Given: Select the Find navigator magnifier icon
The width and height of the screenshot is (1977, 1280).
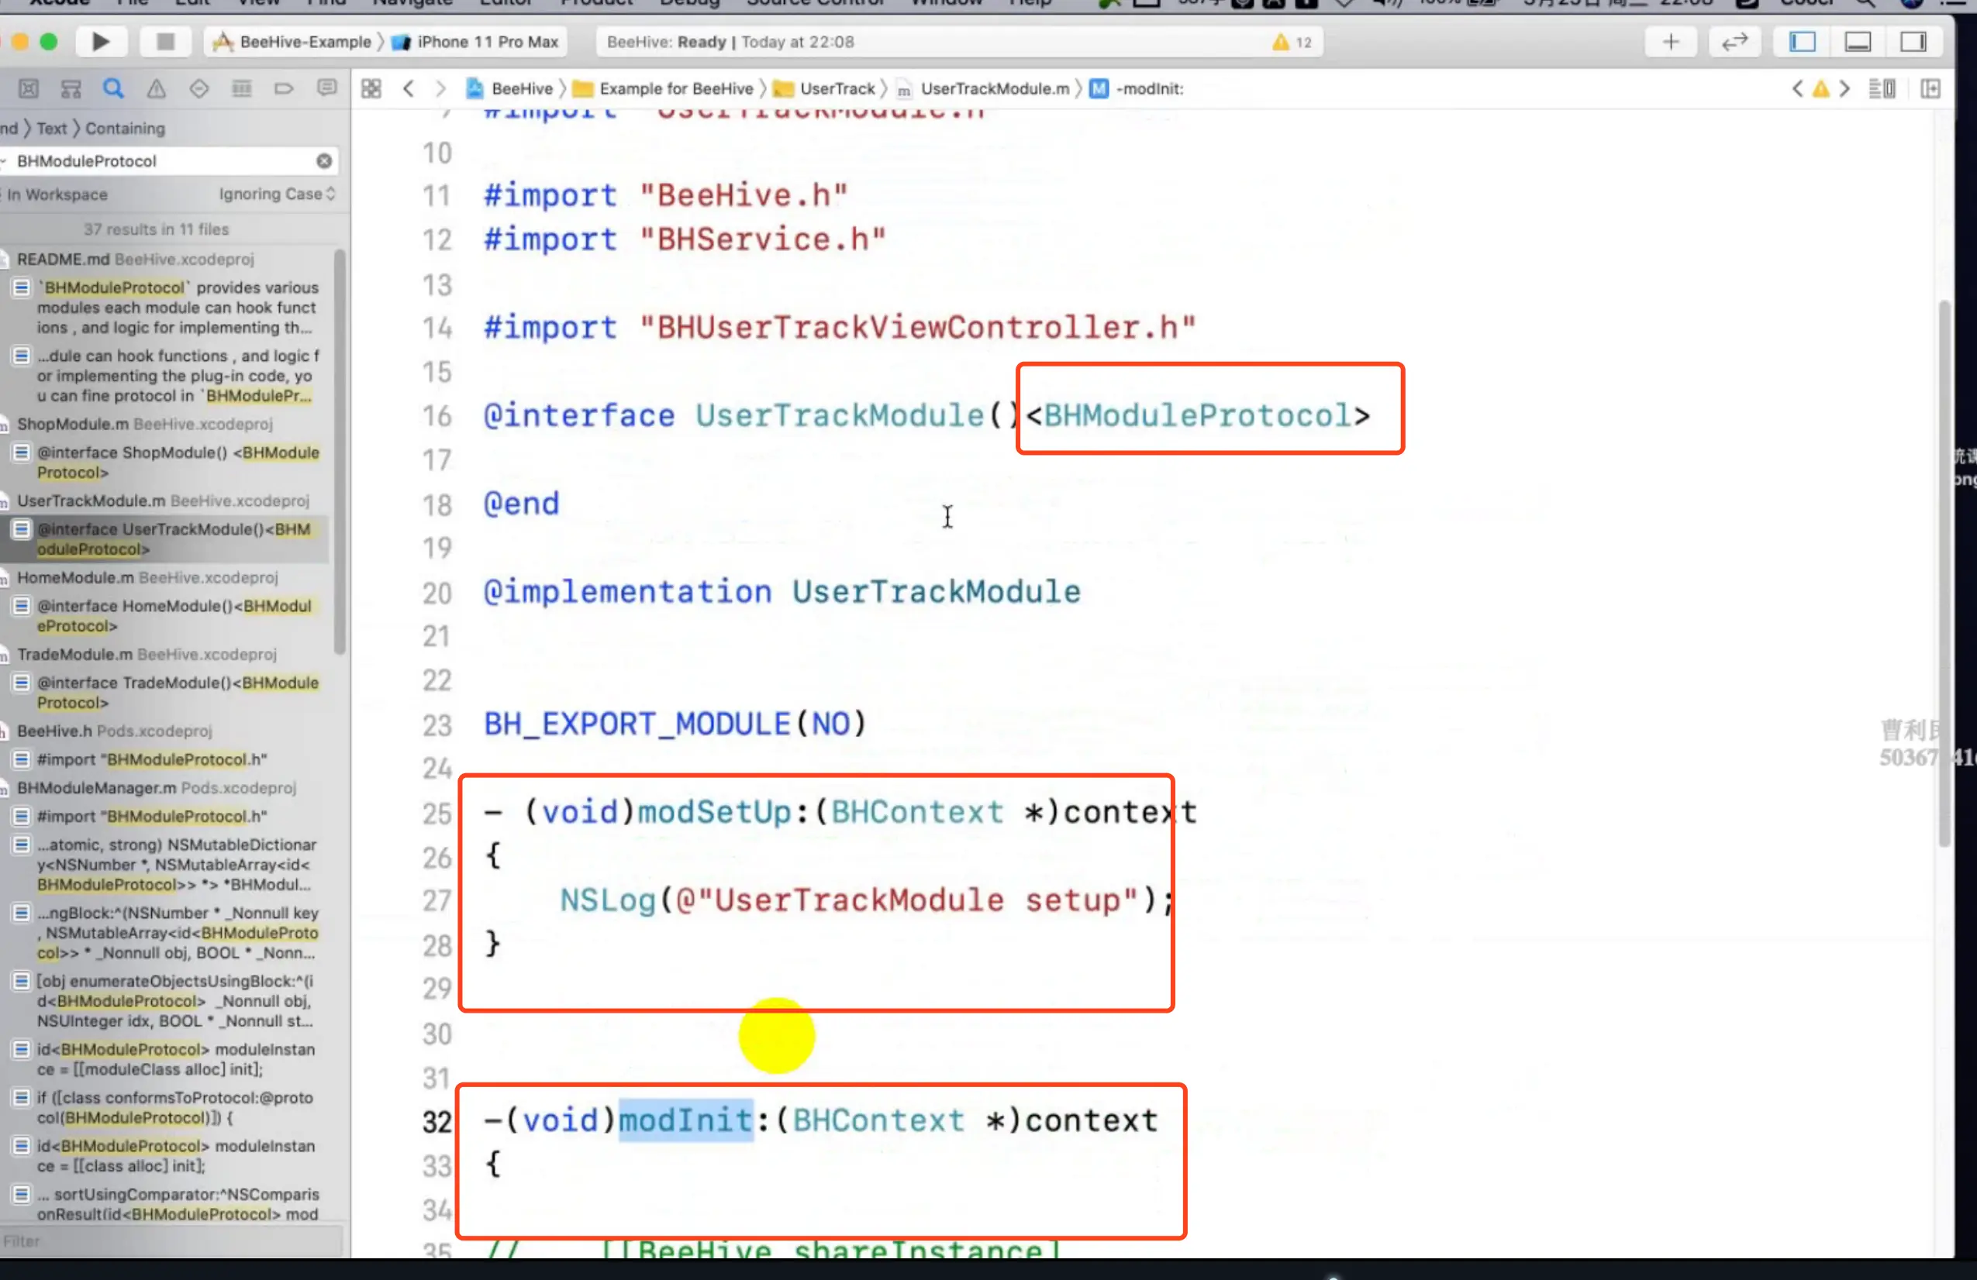Looking at the screenshot, I should pos(114,89).
